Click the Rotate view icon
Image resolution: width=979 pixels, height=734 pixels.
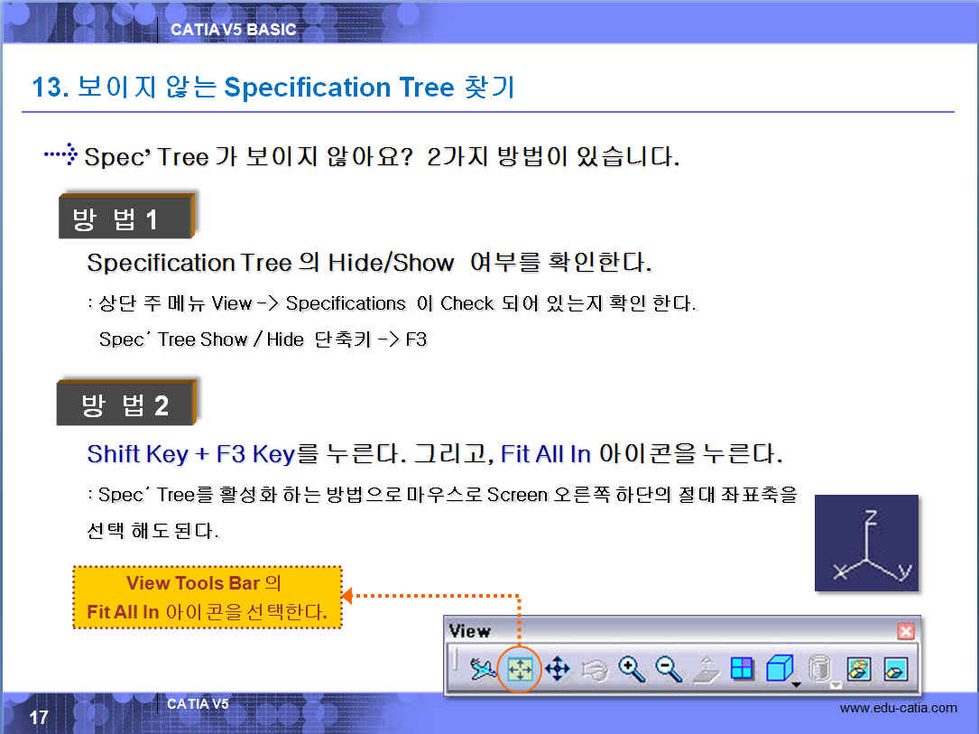pos(595,670)
